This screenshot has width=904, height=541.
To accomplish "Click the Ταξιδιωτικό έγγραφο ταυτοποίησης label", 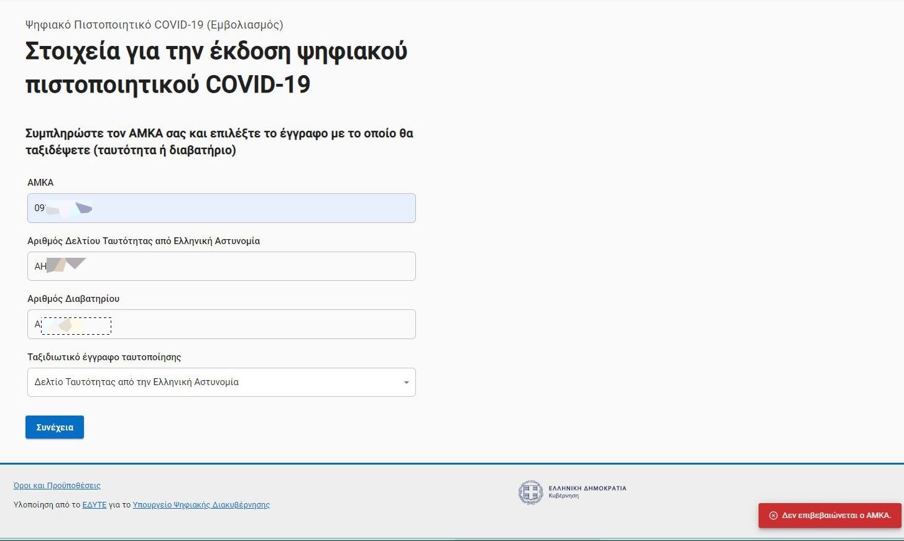I will tap(104, 357).
